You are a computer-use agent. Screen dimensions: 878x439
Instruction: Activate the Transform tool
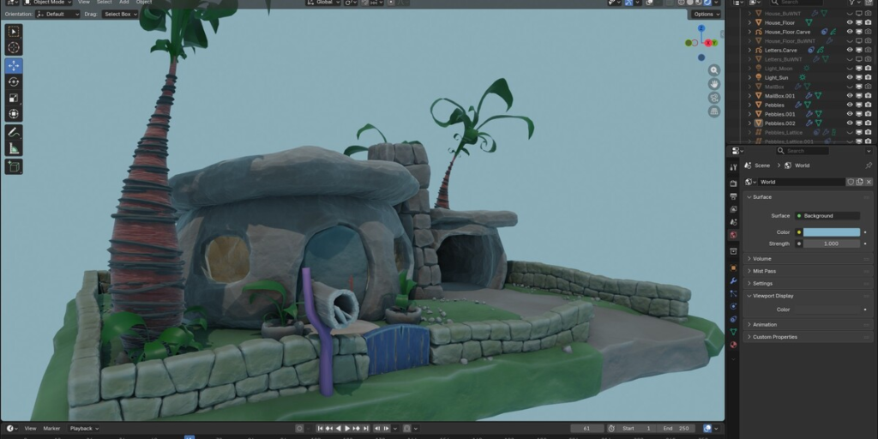[14, 114]
